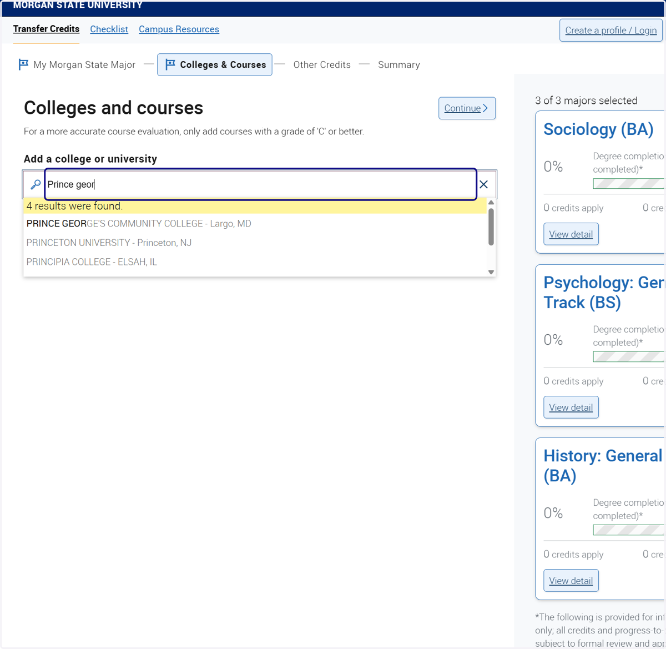Click Create a profile / Login button
Viewport: 666px width, 649px height.
pyautogui.click(x=611, y=31)
